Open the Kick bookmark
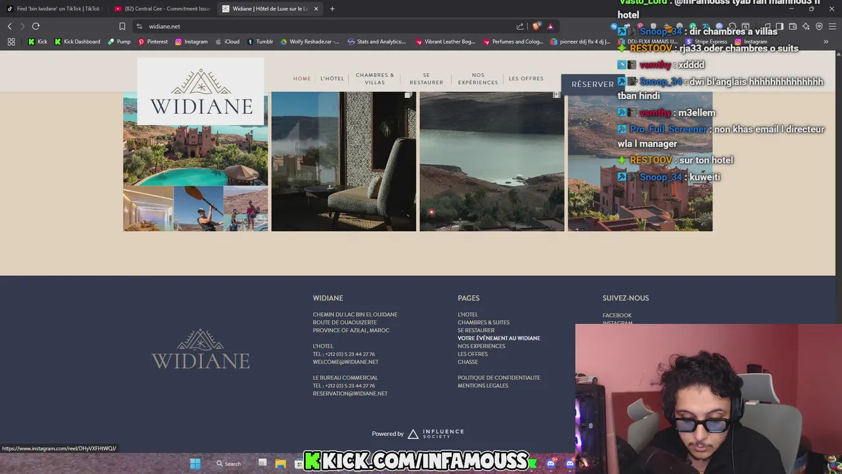This screenshot has height=474, width=842. (x=37, y=41)
